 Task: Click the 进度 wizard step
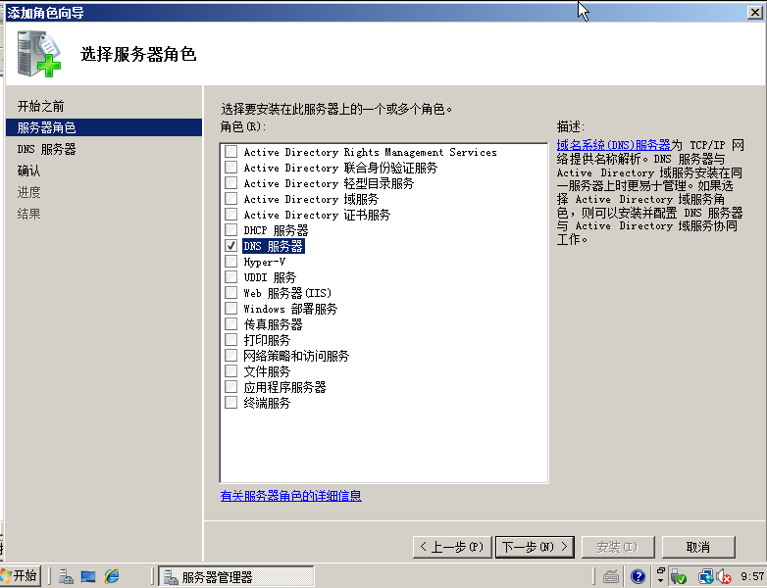point(28,192)
